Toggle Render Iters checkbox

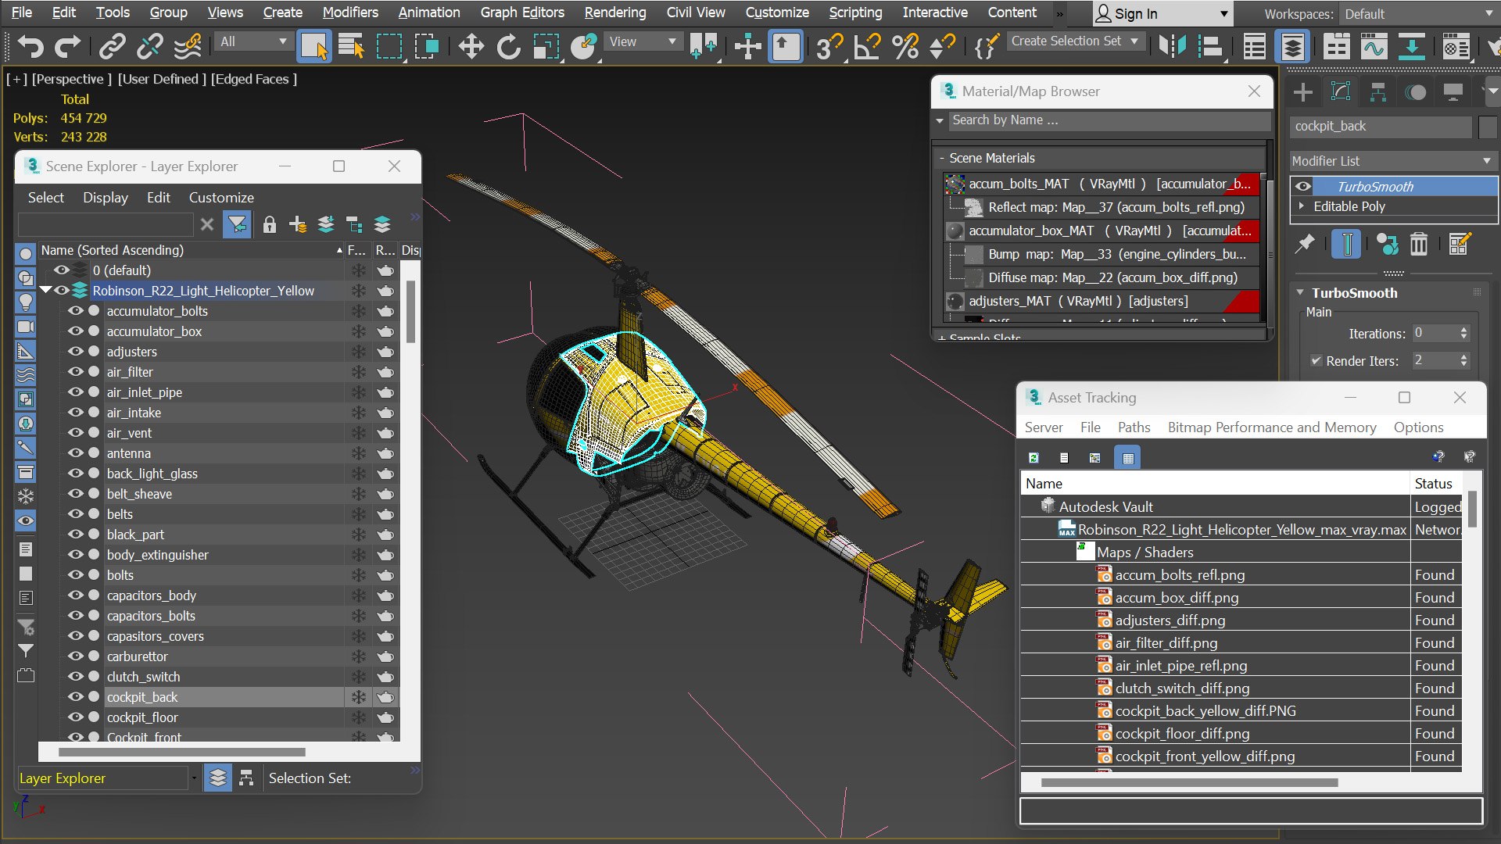[x=1317, y=361]
